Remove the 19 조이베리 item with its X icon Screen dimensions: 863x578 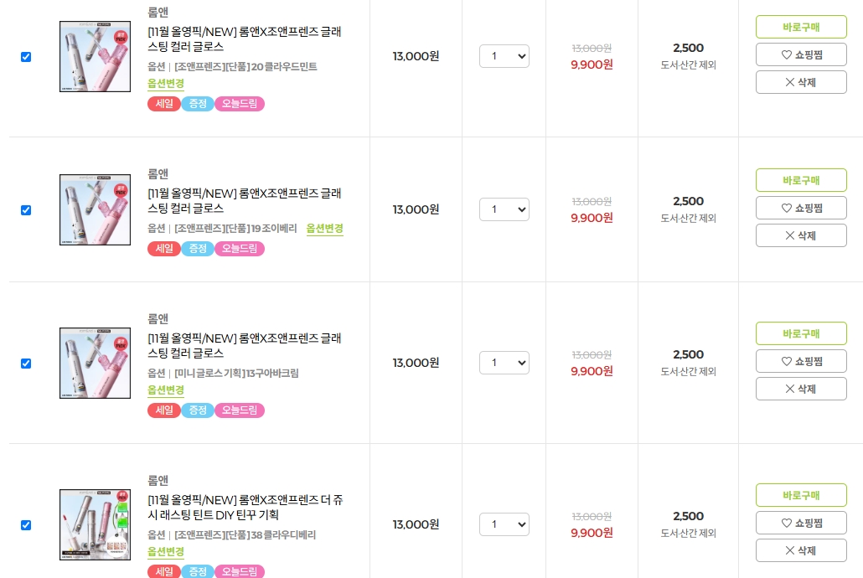[x=789, y=235]
